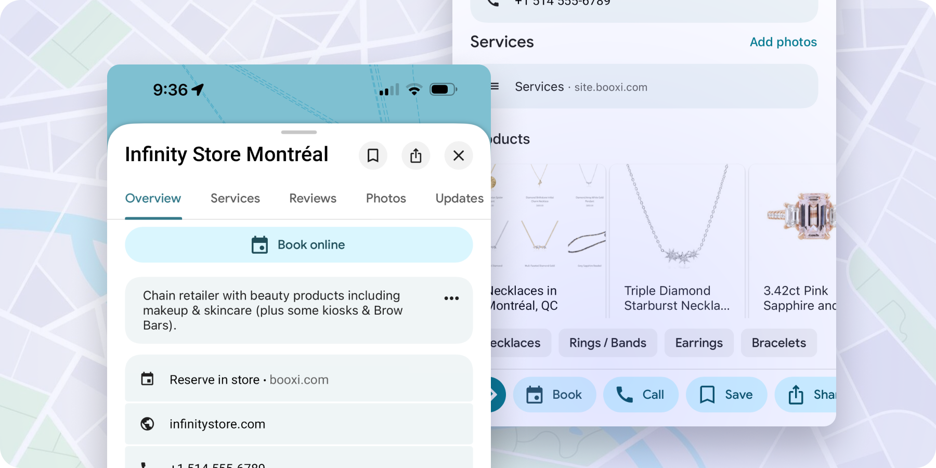Open the three-dot menu on store description

[x=451, y=298]
